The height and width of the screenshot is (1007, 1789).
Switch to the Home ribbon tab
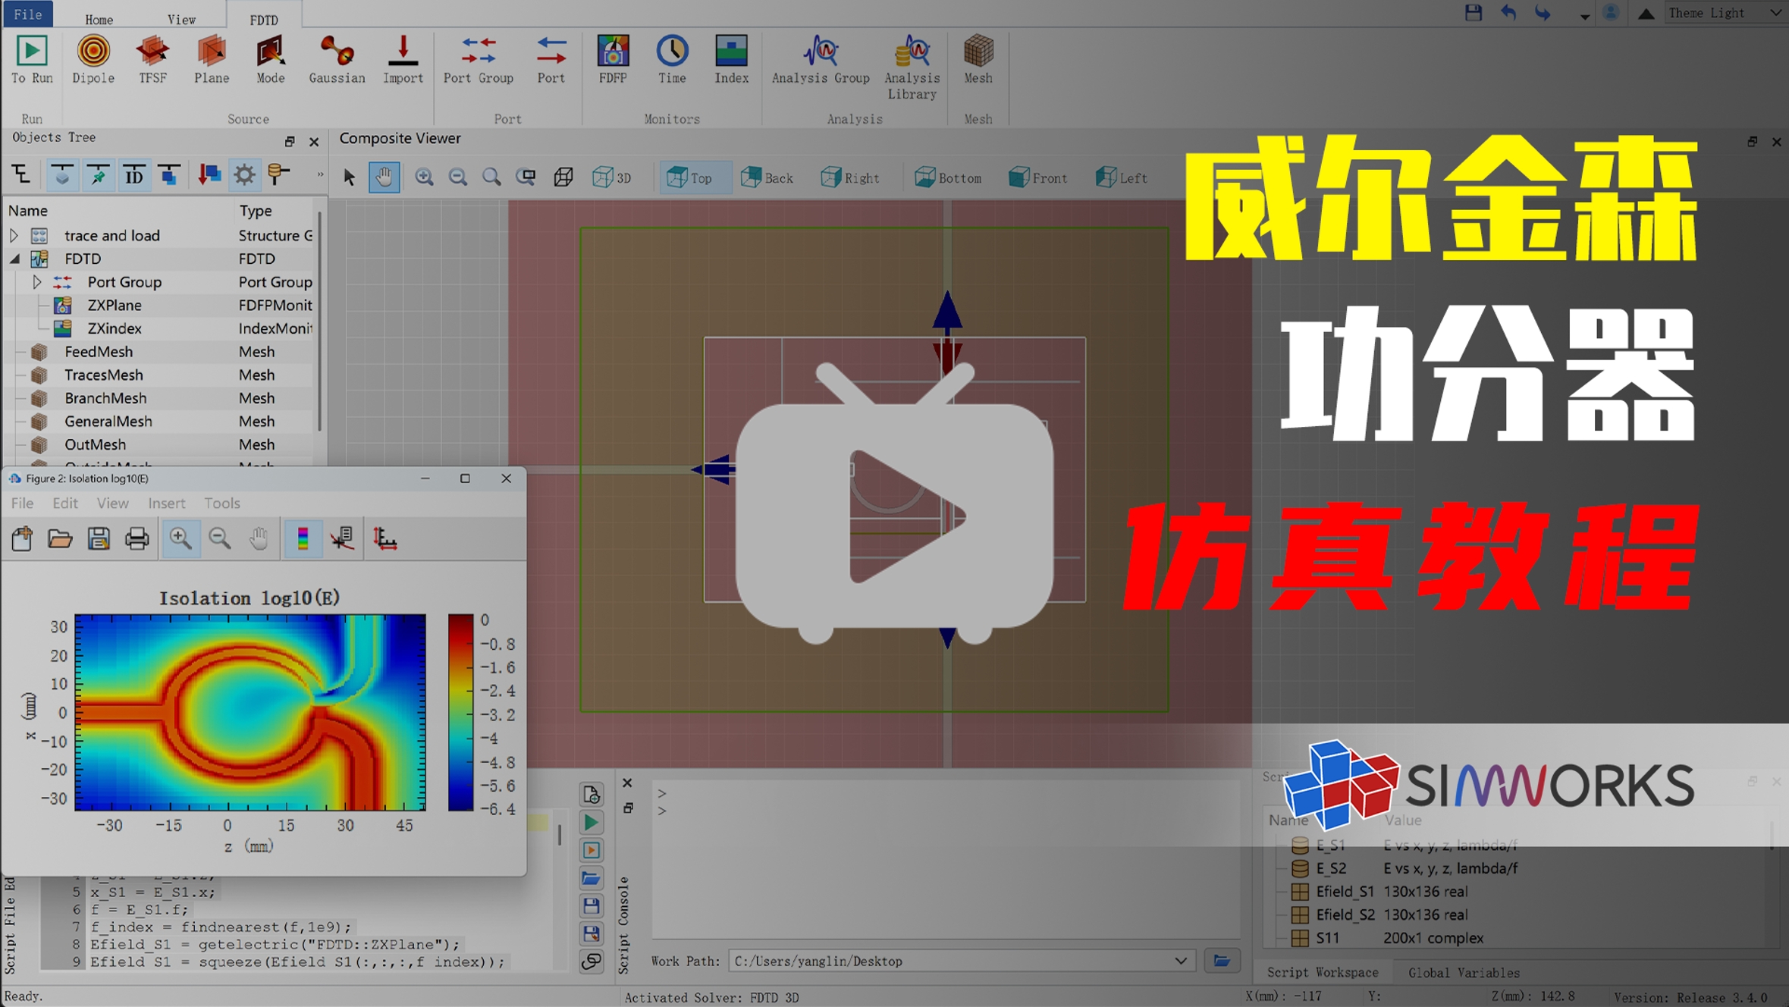(99, 20)
